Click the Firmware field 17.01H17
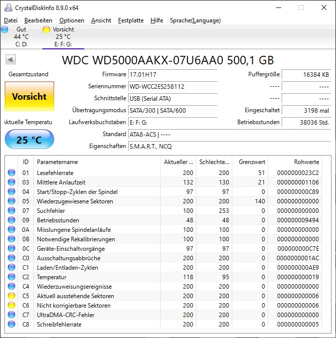 (x=172, y=75)
